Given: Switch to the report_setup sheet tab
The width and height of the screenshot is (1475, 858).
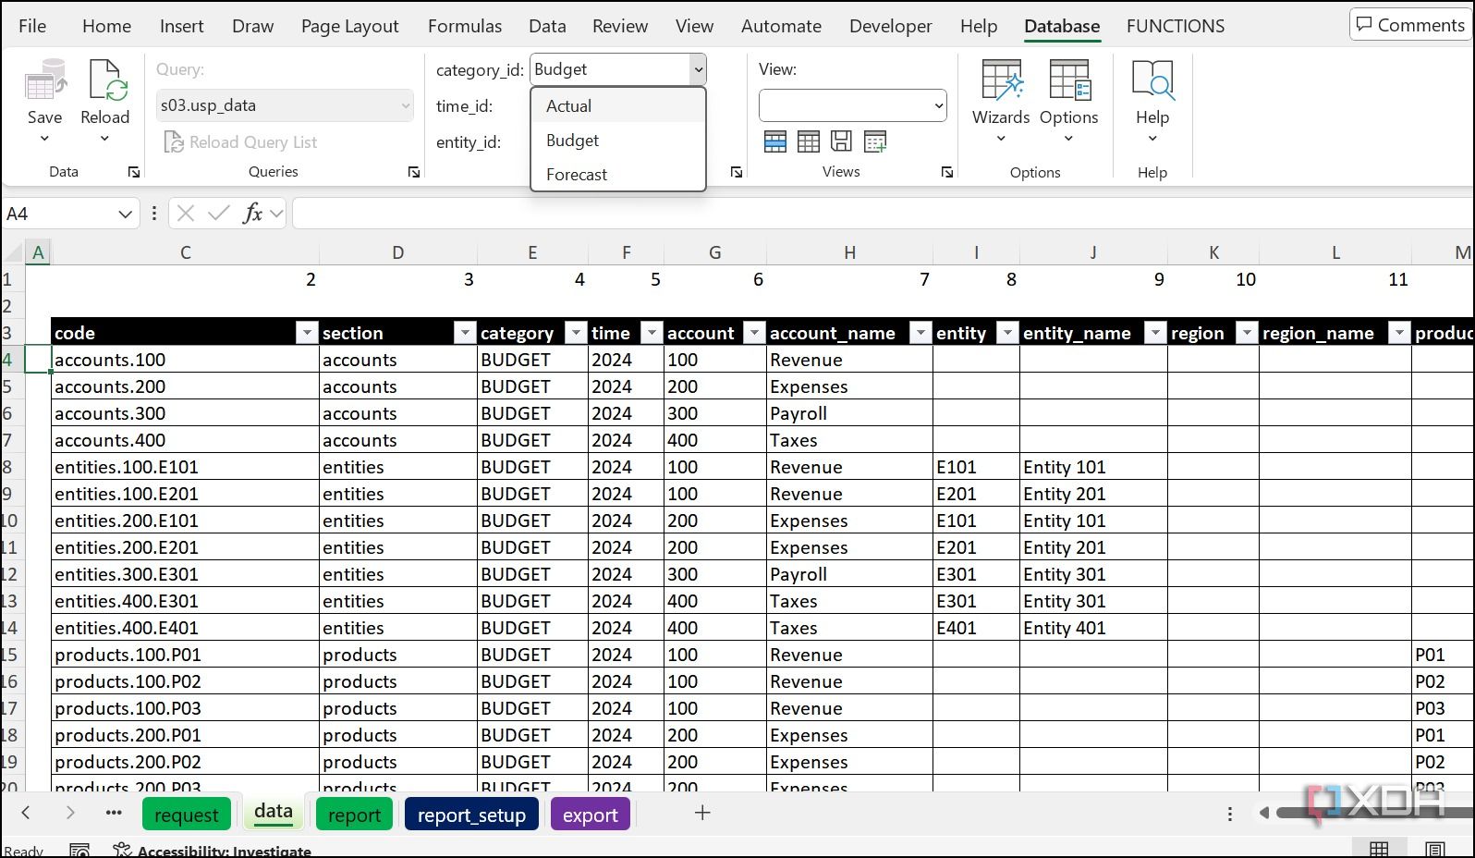Looking at the screenshot, I should pyautogui.click(x=471, y=815).
